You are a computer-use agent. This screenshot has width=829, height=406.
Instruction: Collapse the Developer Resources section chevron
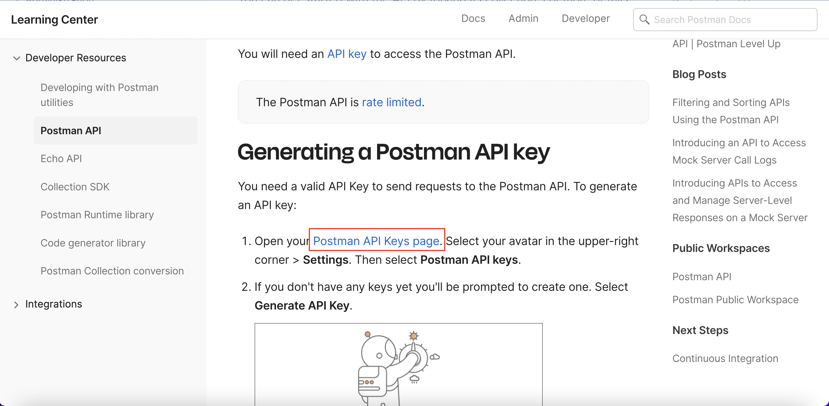tap(16, 58)
